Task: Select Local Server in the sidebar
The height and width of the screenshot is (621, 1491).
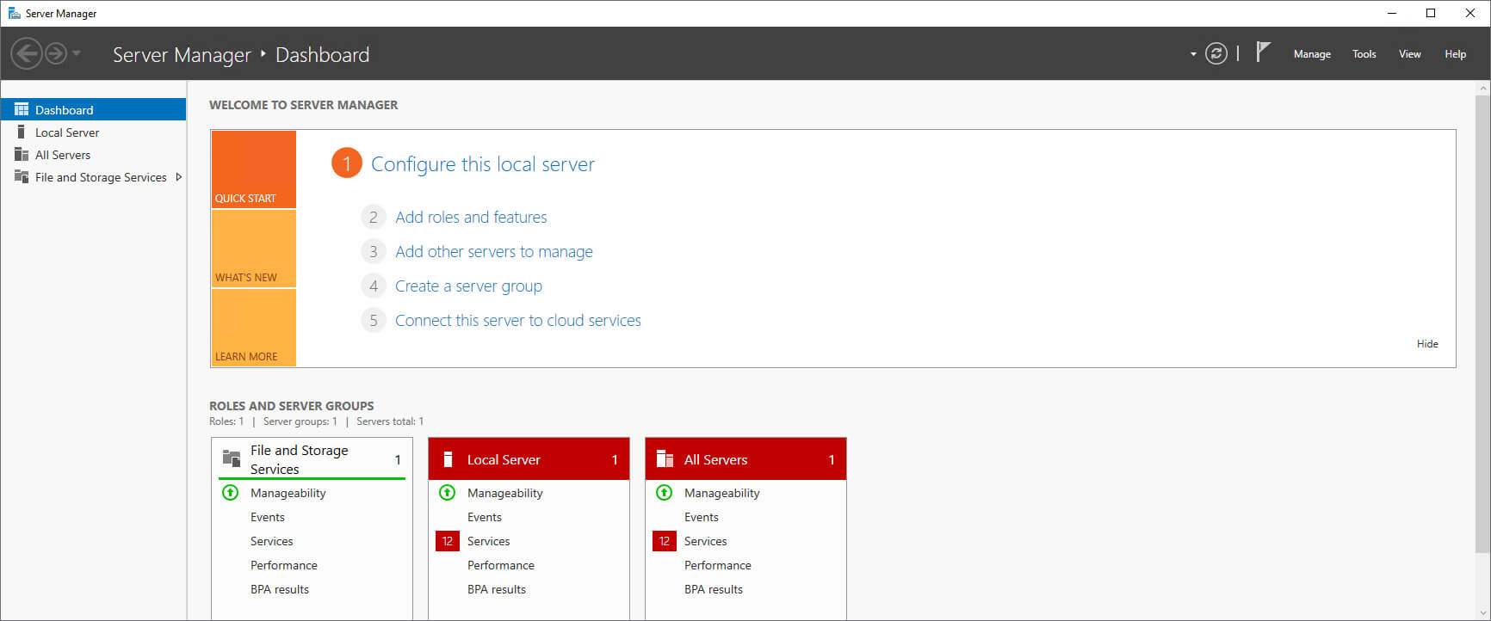Action: pyautogui.click(x=93, y=132)
